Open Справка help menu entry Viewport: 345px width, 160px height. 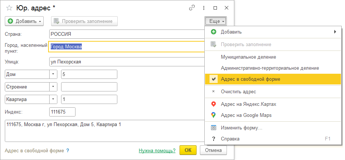[230, 139]
